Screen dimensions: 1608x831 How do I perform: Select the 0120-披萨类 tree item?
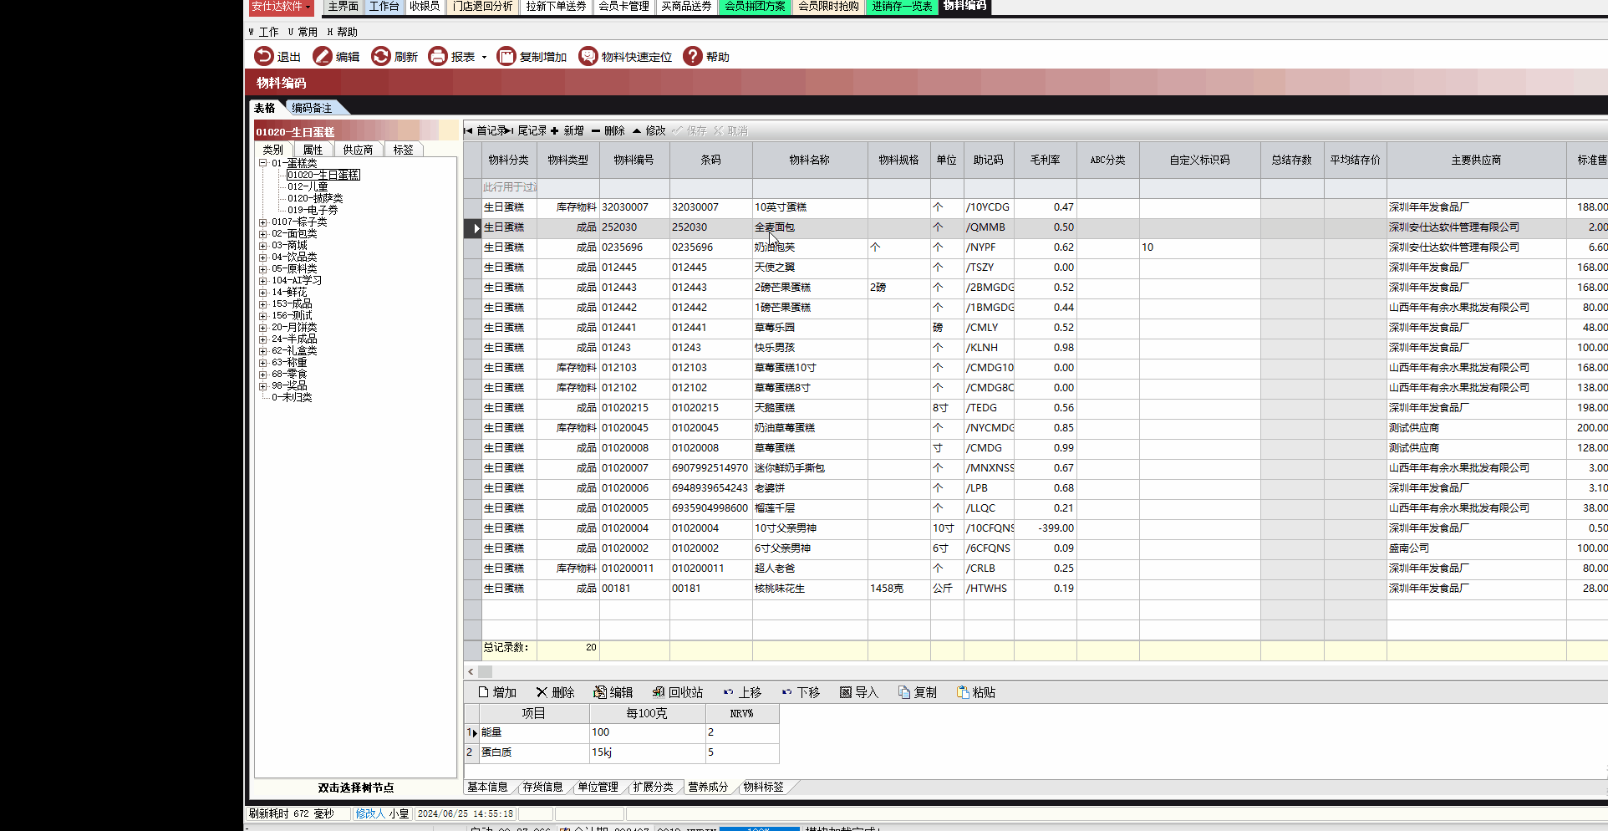pyautogui.click(x=315, y=198)
